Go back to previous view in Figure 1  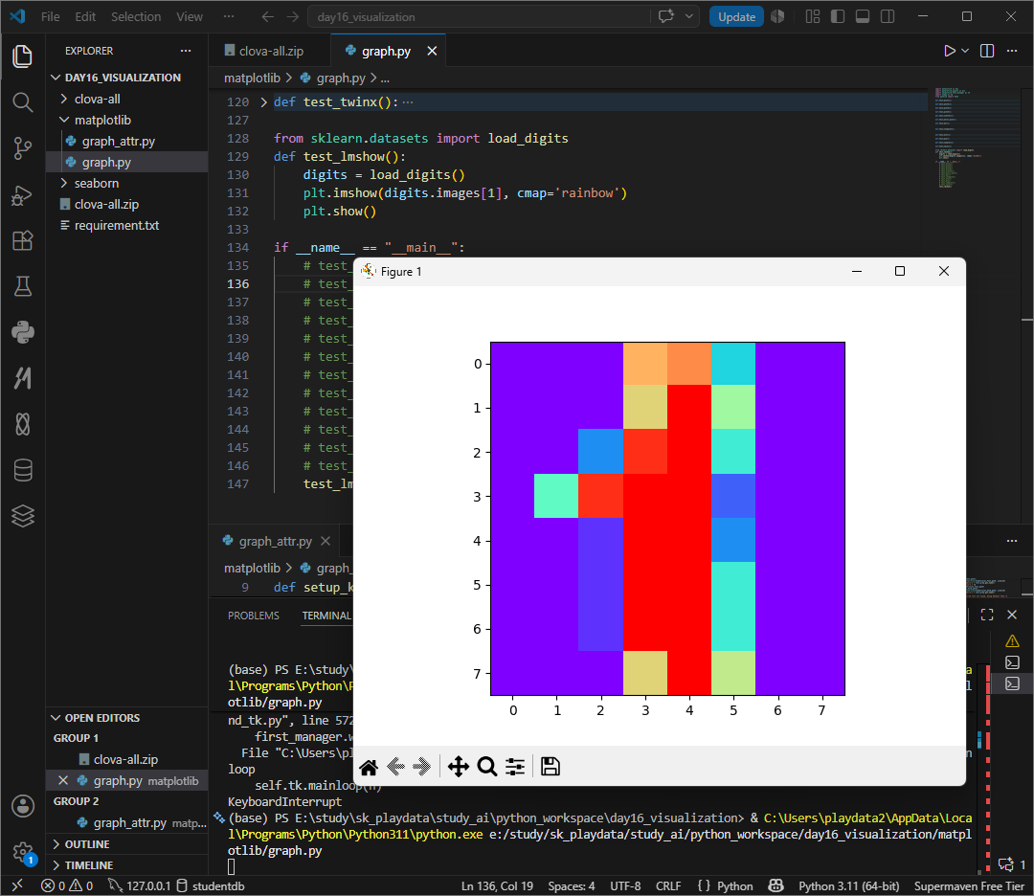pyautogui.click(x=395, y=767)
